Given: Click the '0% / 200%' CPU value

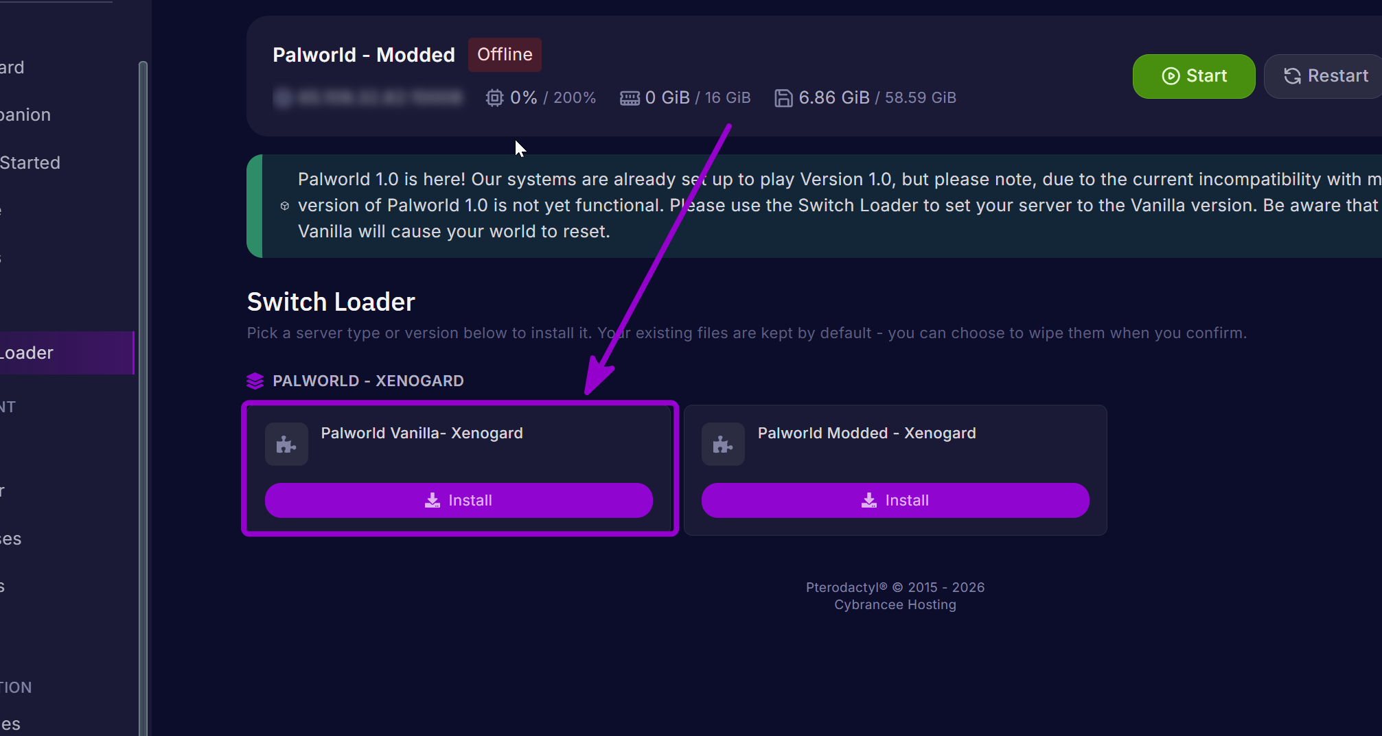Looking at the screenshot, I should coord(553,98).
